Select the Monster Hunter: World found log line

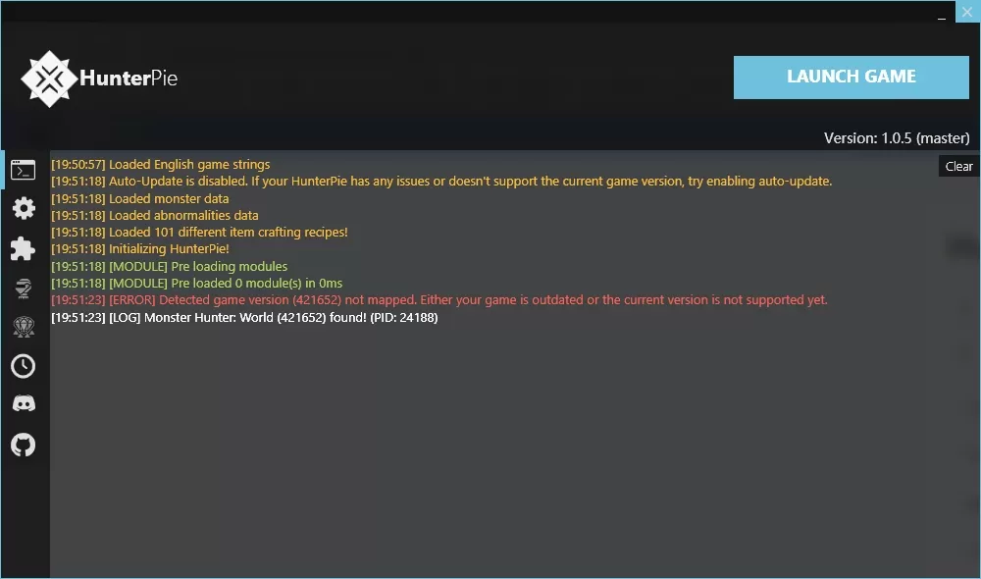[244, 317]
